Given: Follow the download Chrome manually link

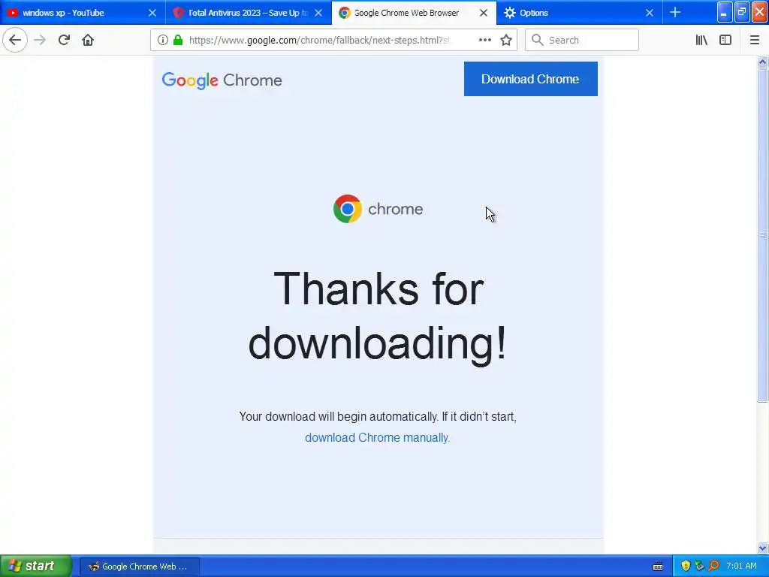Looking at the screenshot, I should [x=377, y=437].
